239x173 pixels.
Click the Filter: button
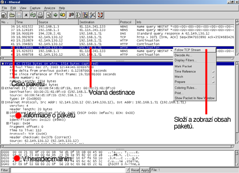click(5, 170)
